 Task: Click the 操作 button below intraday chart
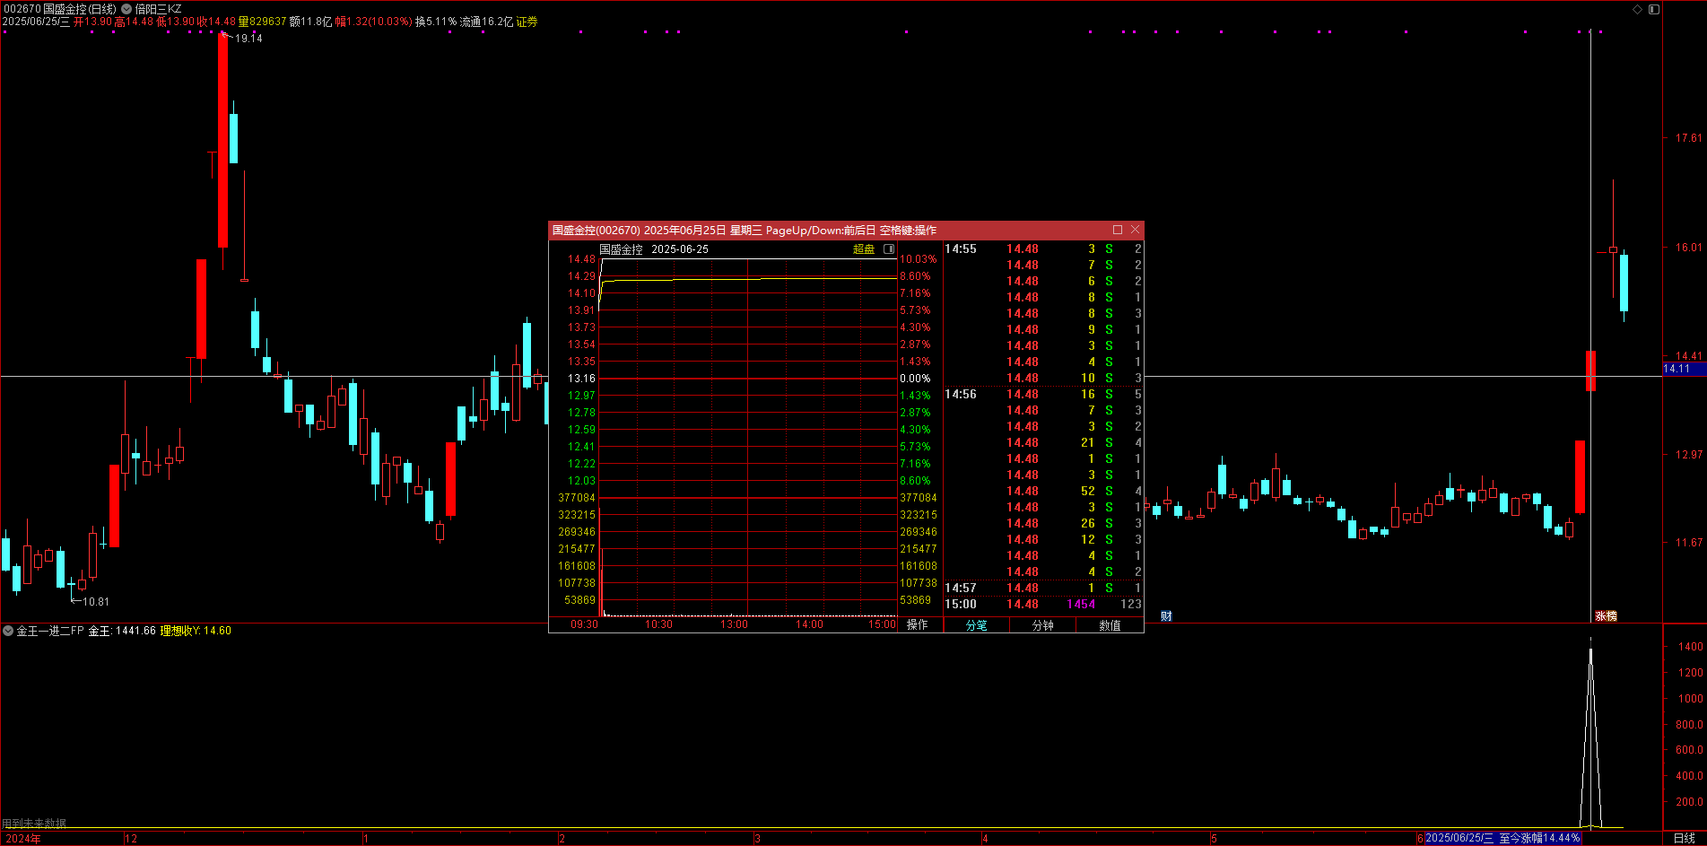(x=917, y=624)
